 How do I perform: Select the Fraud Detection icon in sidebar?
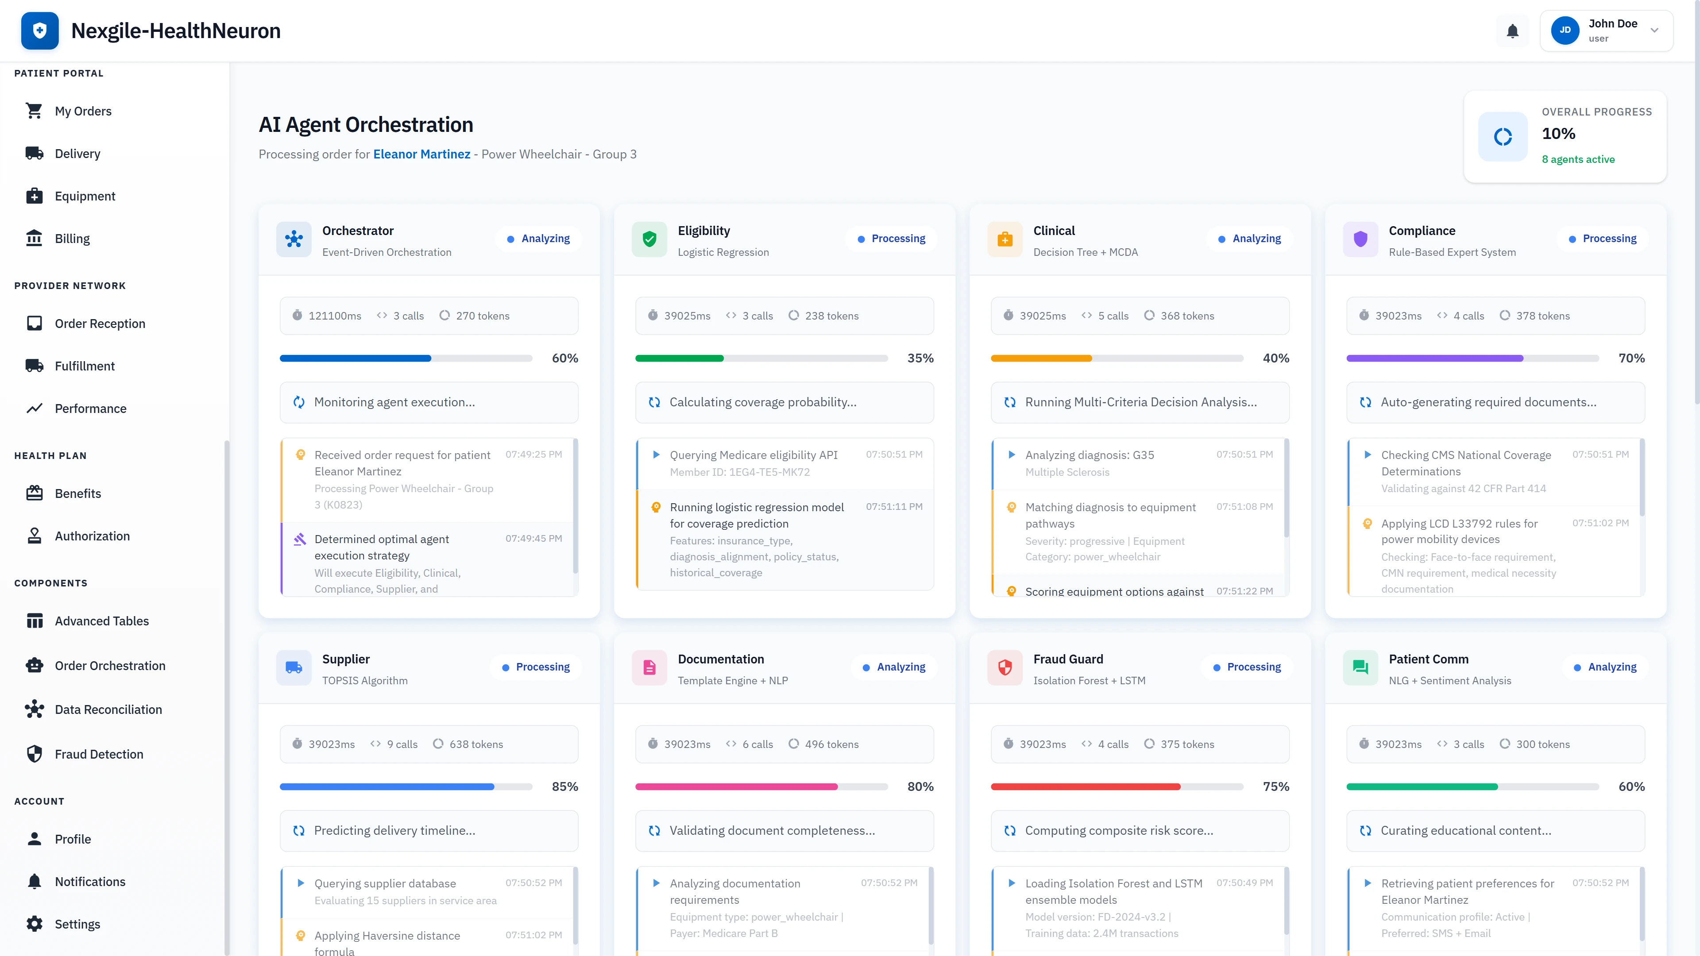tap(35, 753)
